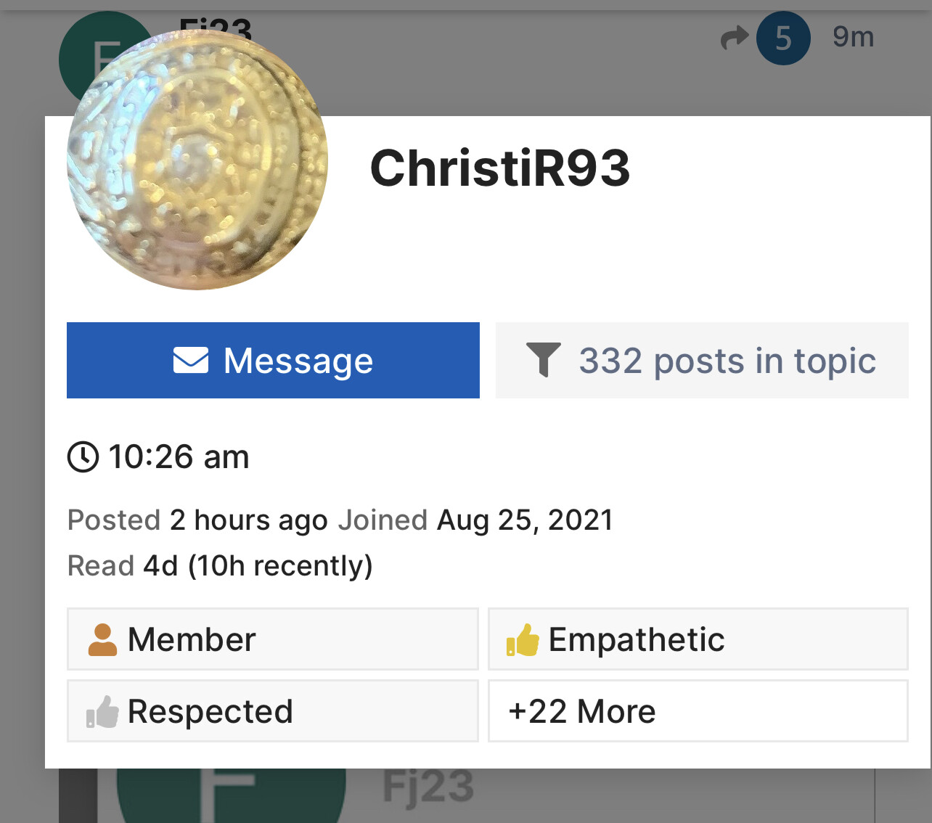Screen dimensions: 932x823
Task: Click the gray Respected thumbs-up icon
Action: (x=102, y=711)
